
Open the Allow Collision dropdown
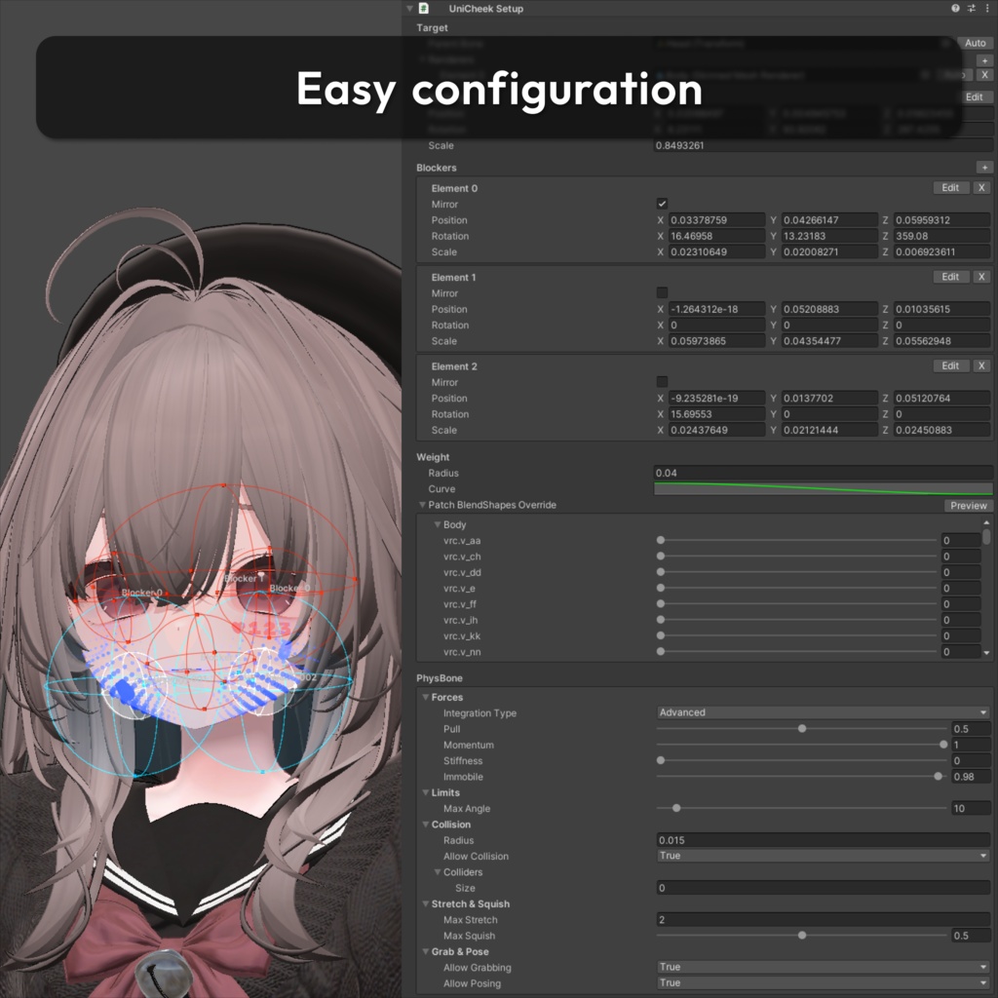(823, 856)
